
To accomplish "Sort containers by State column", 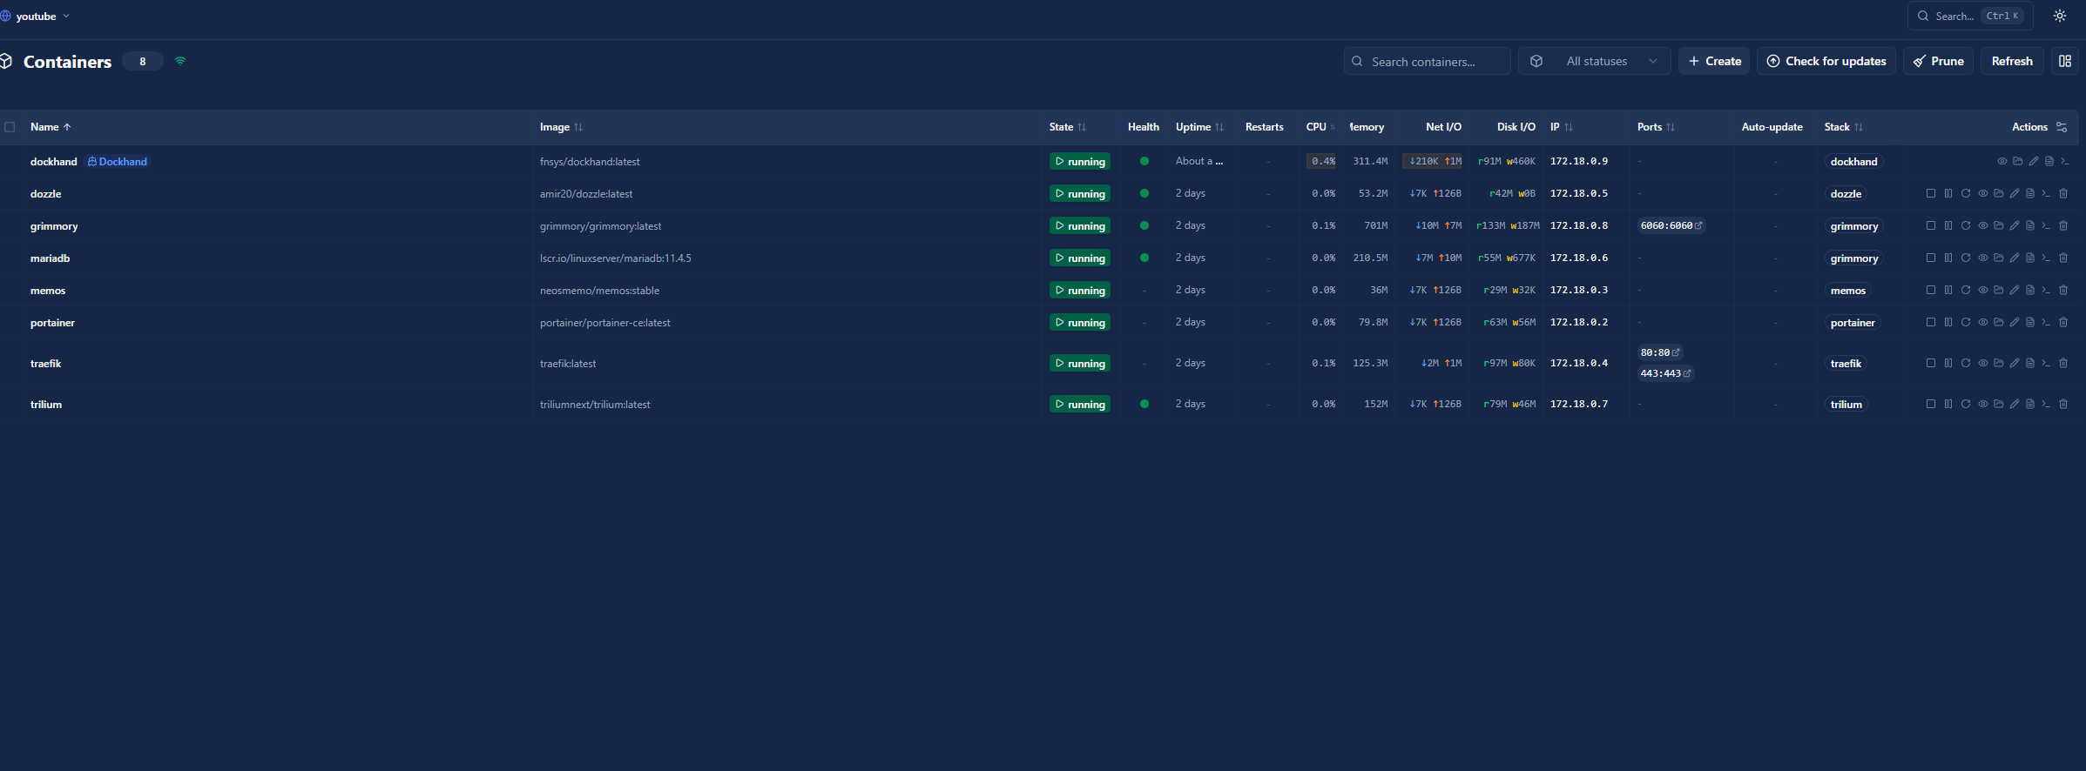I will point(1068,127).
